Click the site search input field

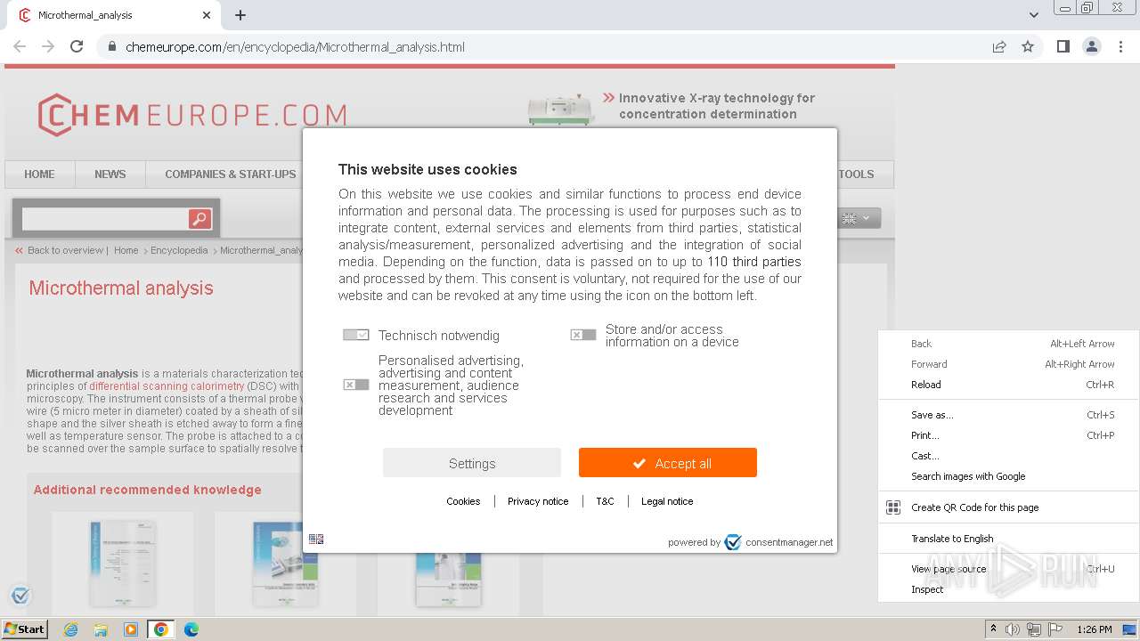pyautogui.click(x=104, y=219)
